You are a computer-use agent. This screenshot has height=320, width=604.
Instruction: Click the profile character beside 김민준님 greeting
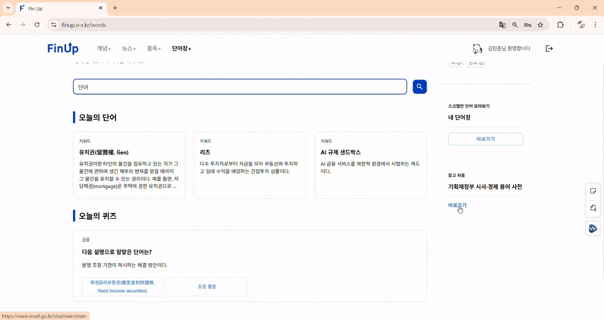pos(477,48)
